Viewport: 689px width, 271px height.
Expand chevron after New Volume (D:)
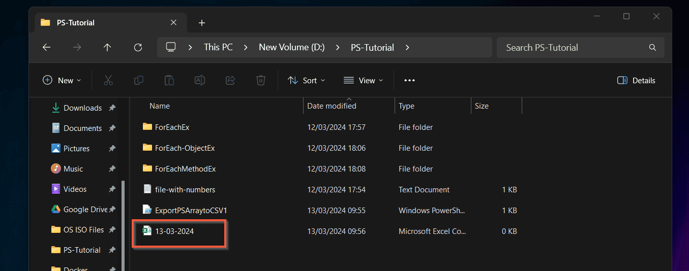tap(338, 47)
